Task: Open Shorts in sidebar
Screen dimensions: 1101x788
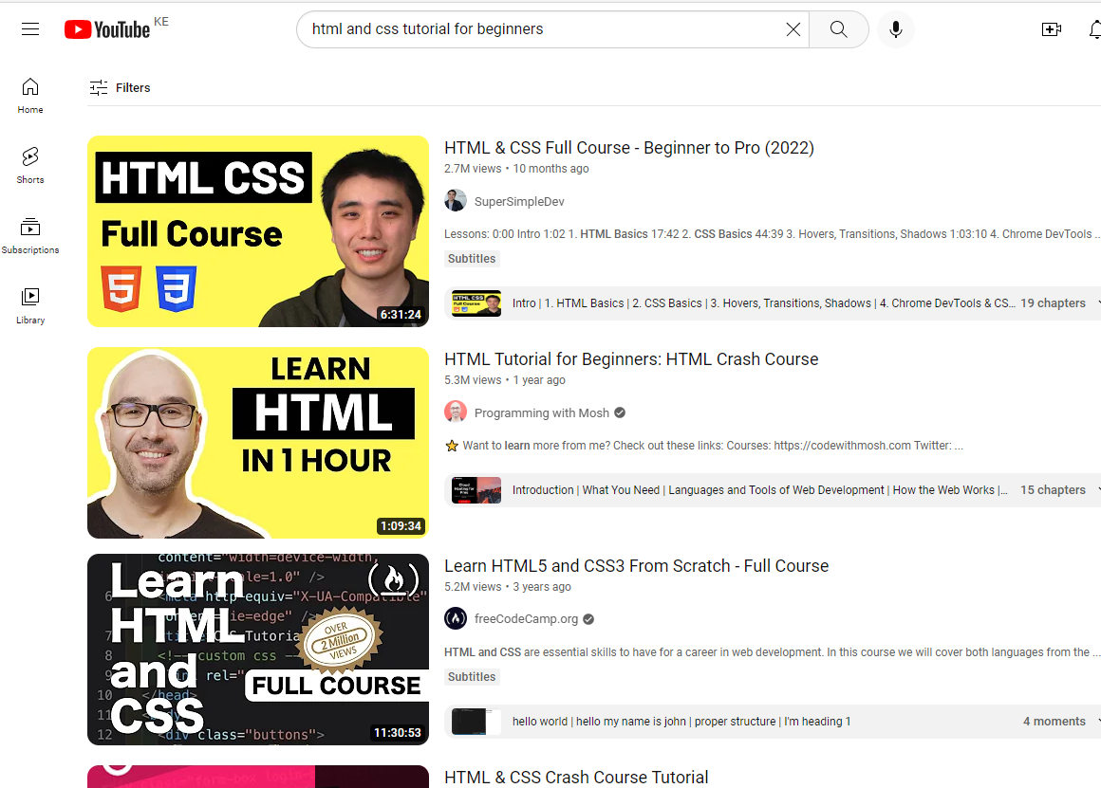Action: click(30, 166)
